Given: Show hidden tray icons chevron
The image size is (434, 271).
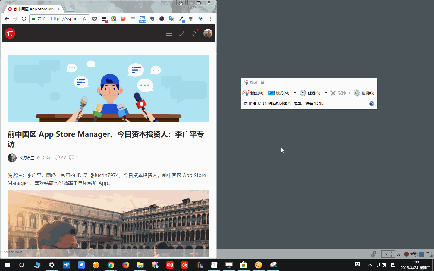Looking at the screenshot, I should click(x=370, y=265).
